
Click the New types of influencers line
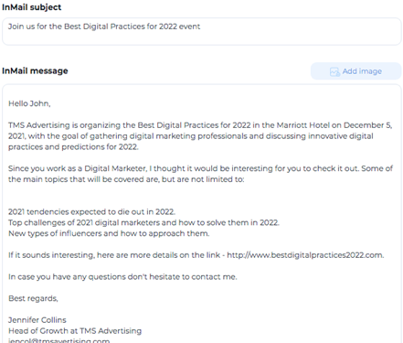(109, 233)
